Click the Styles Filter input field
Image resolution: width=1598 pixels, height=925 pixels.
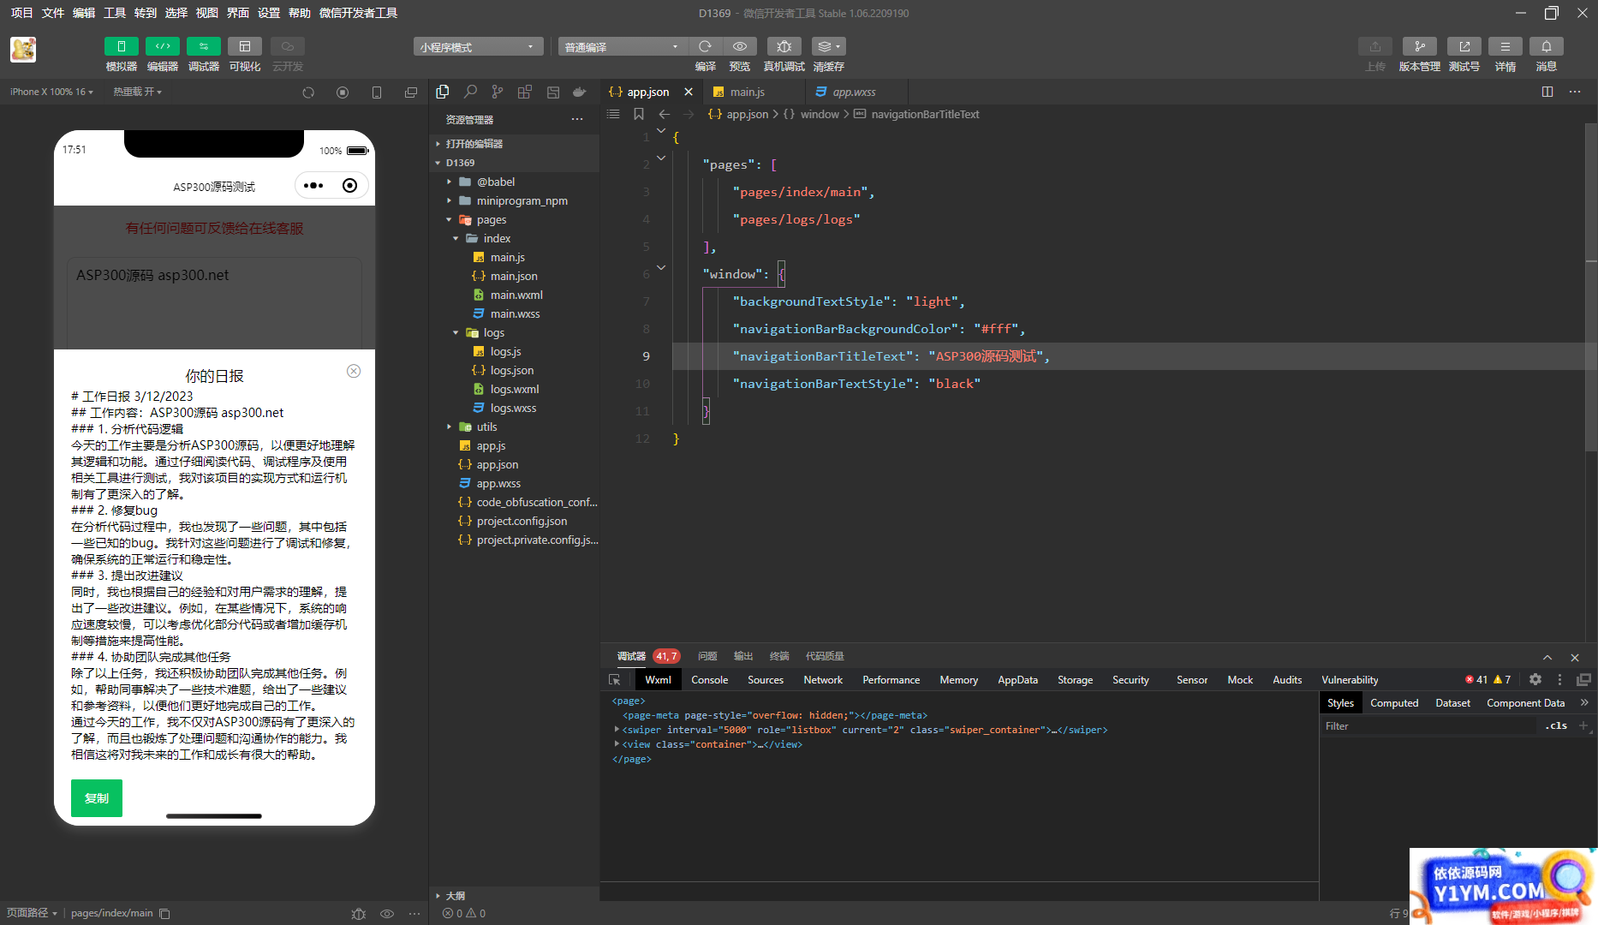pyautogui.click(x=1430, y=726)
